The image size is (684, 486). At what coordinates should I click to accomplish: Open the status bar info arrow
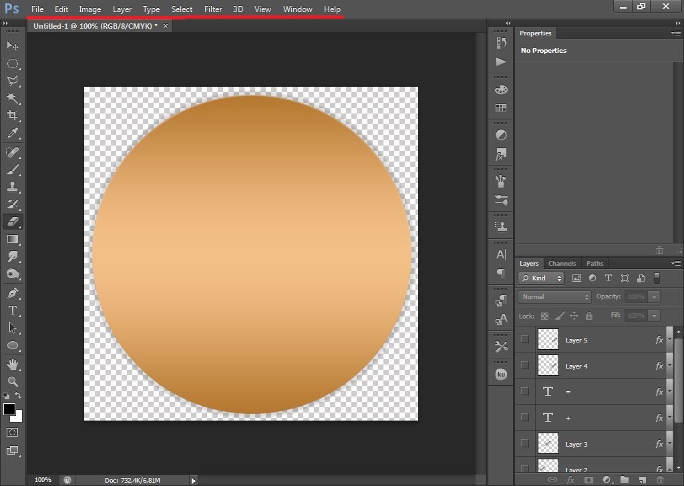194,481
